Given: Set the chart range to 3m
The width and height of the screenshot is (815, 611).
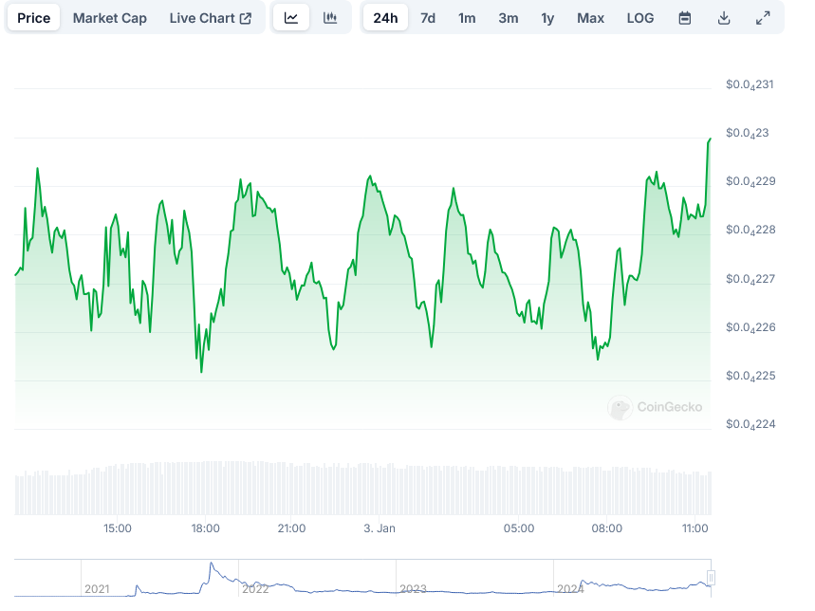Looking at the screenshot, I should click(x=509, y=18).
